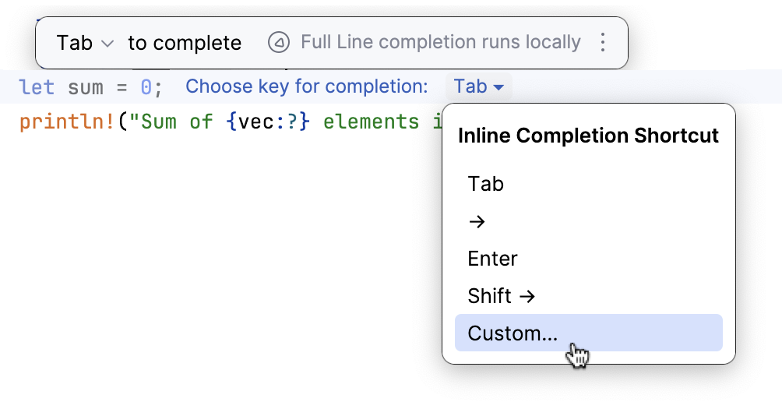Open the blue Tab dropdown after 'Choose key'
782x402 pixels.
478,86
